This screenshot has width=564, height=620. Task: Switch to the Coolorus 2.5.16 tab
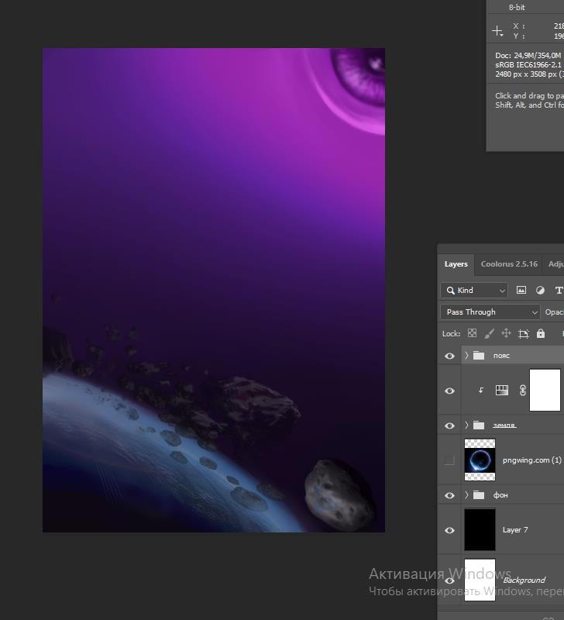(x=509, y=264)
